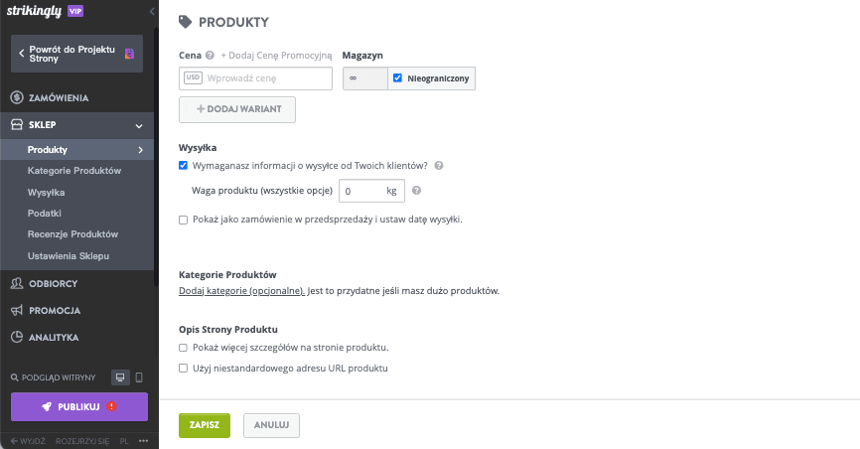
Task: Click the help icon beside Cena
Action: click(x=211, y=55)
